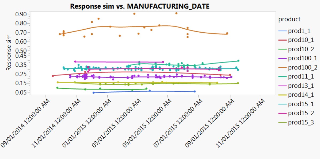Pick the yellow prod14_1 legend line swatch
Viewport: 320px width, 159px height.
tap(282, 95)
